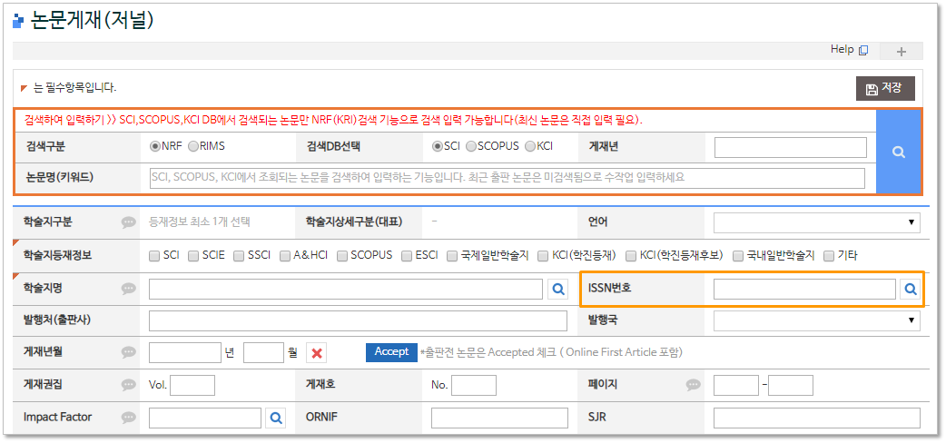The width and height of the screenshot is (946, 443).
Task: Click search icon next to 학술지명 field
Action: (558, 290)
